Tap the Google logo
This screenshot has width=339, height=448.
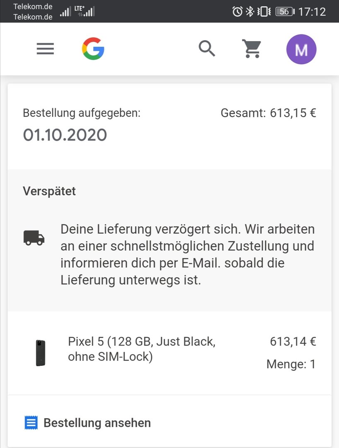click(x=93, y=49)
